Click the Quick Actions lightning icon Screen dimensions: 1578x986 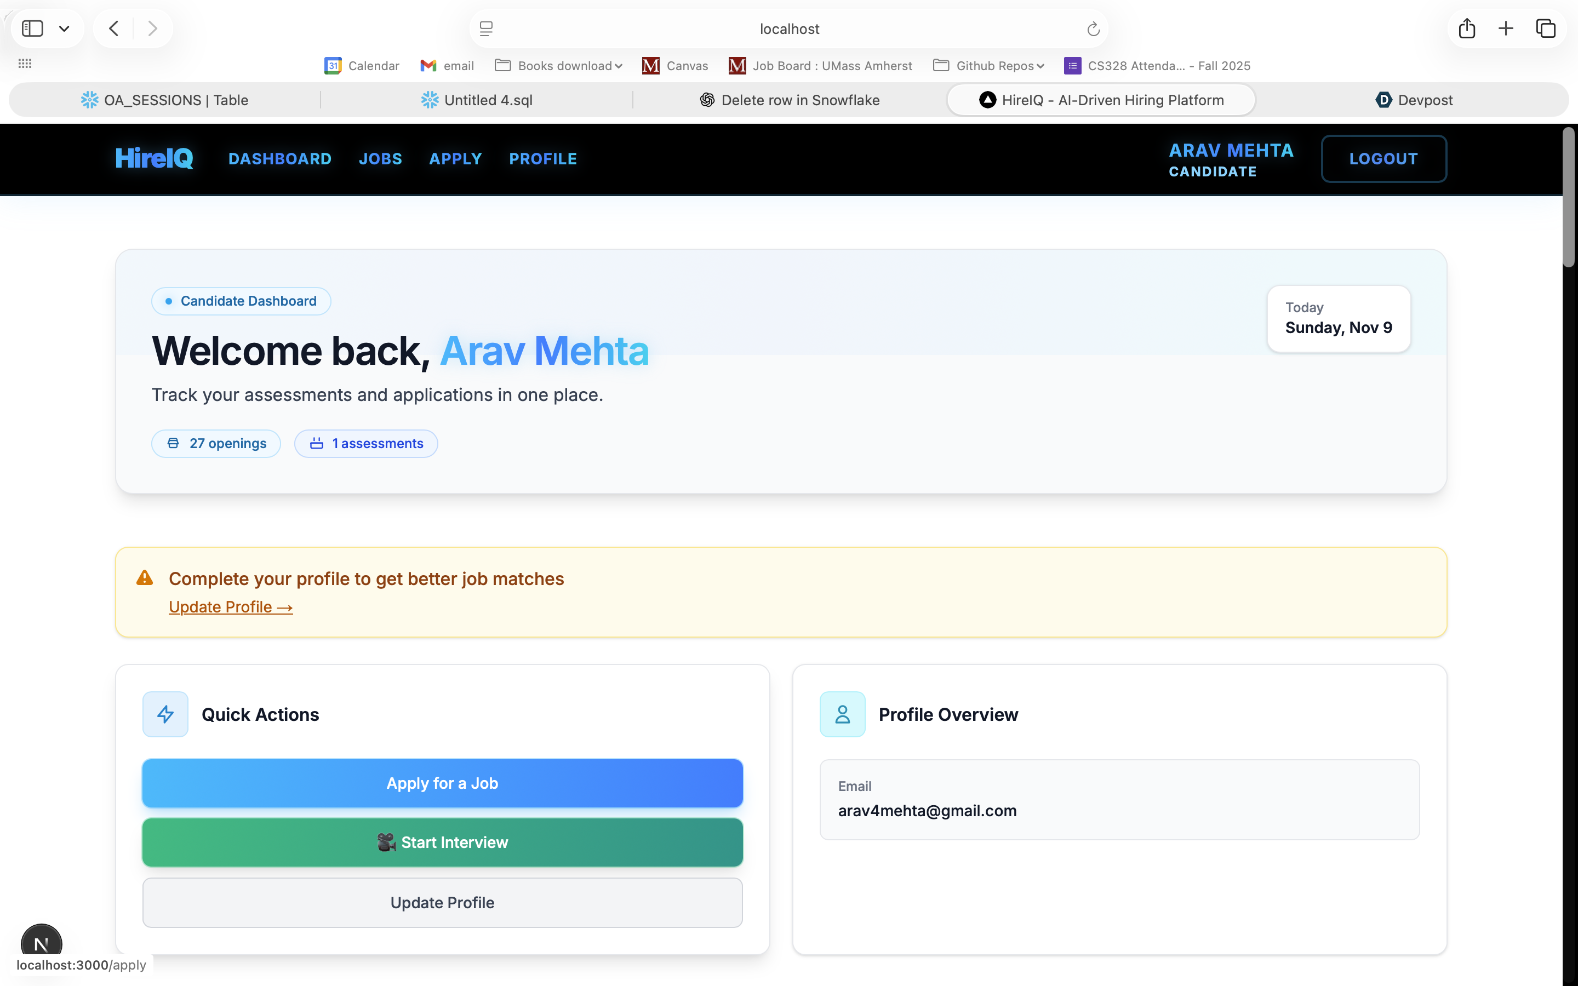(165, 714)
